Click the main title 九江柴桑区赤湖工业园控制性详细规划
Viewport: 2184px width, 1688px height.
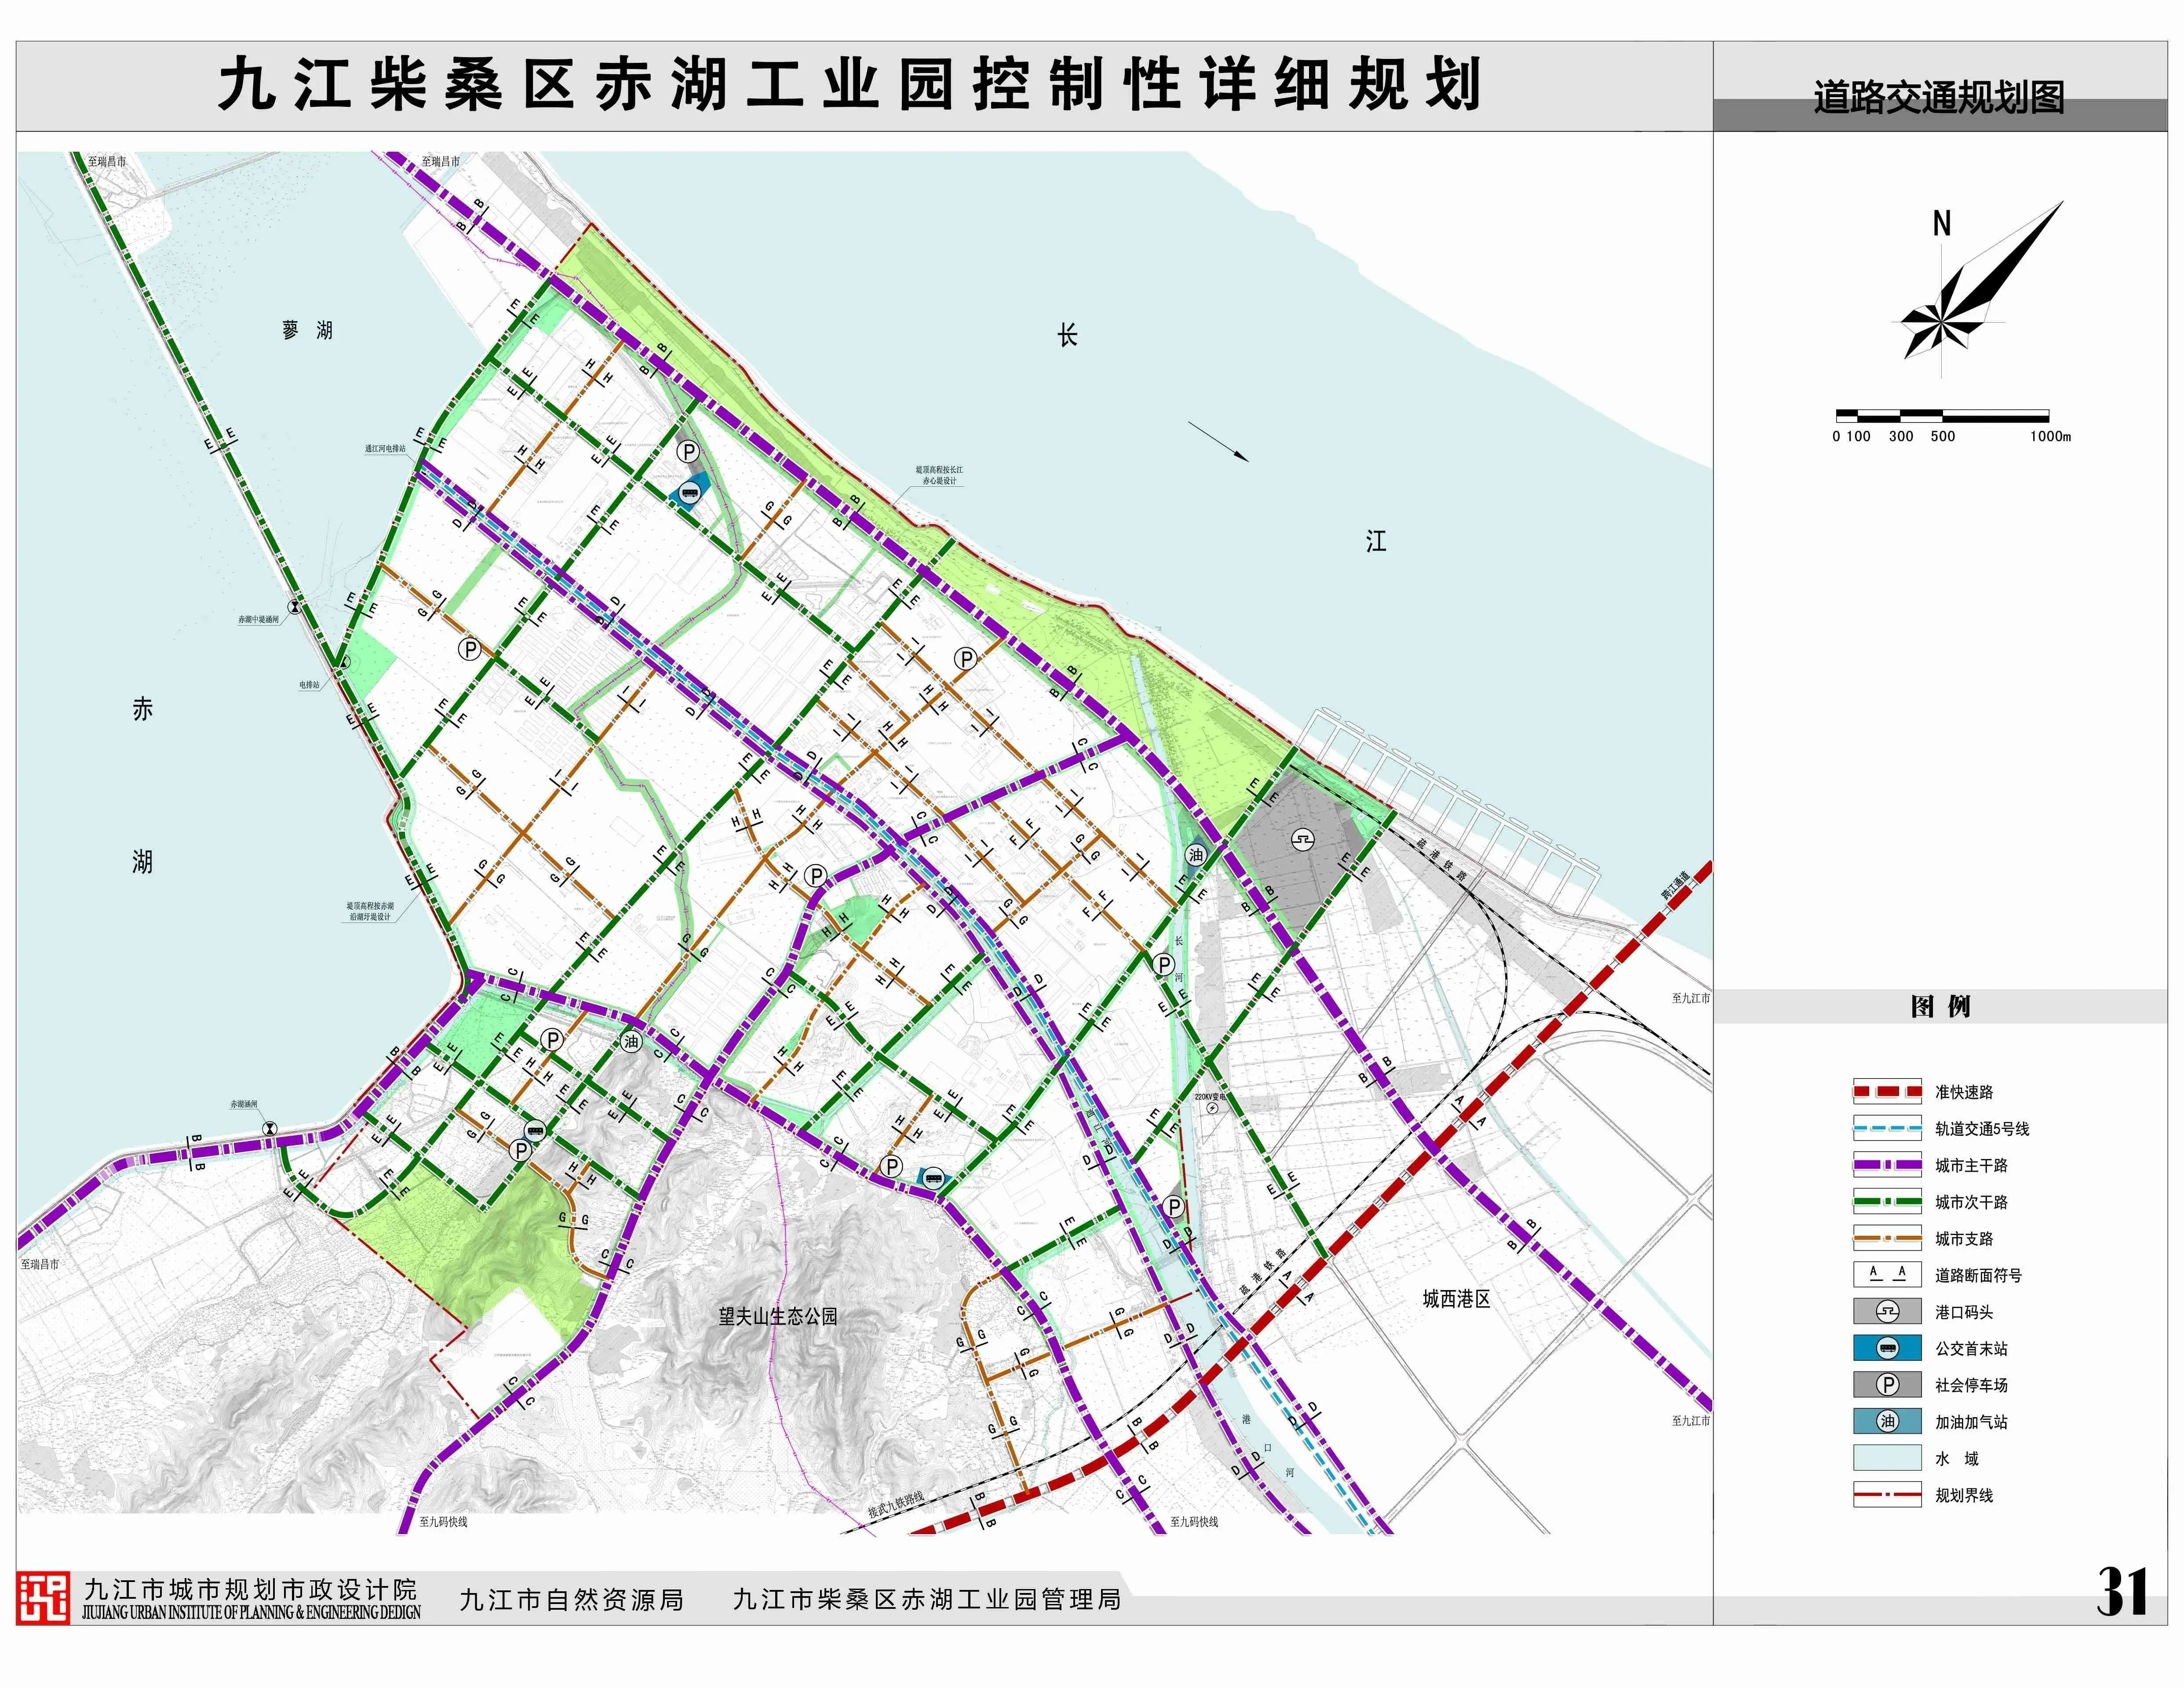click(x=850, y=84)
